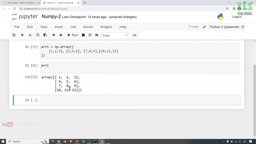Open the Widgets menu
256x144 pixels.
106,27
